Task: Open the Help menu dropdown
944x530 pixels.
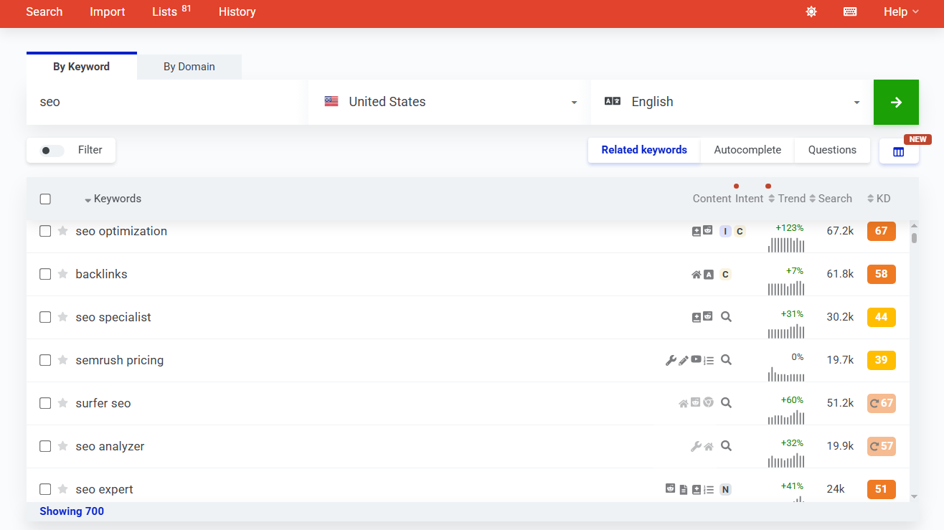Action: click(x=900, y=12)
